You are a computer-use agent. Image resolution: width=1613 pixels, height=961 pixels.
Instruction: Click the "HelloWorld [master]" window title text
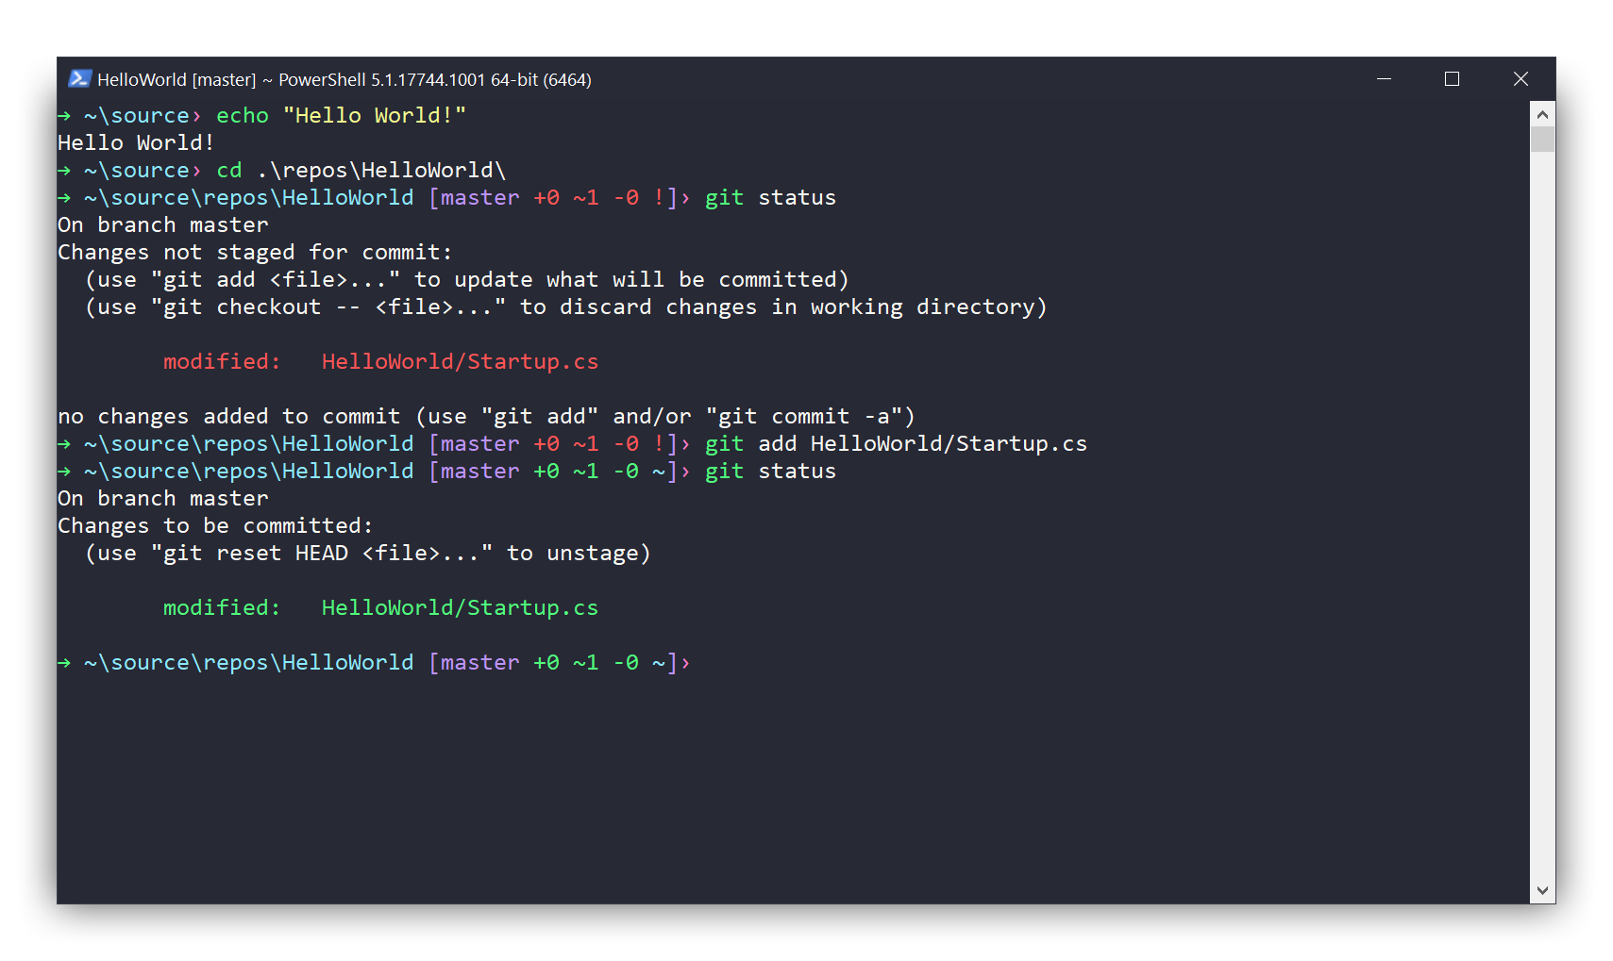click(x=176, y=79)
